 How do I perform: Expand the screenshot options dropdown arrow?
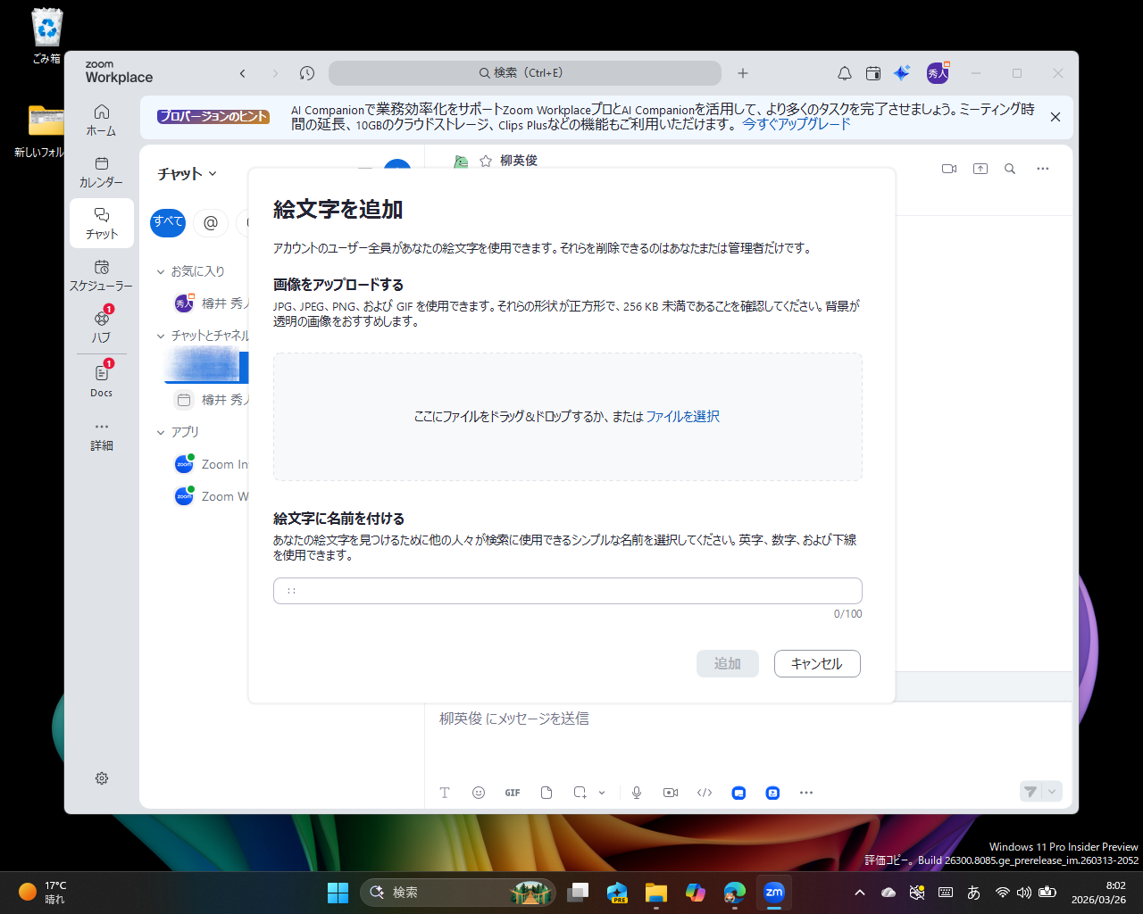point(602,793)
